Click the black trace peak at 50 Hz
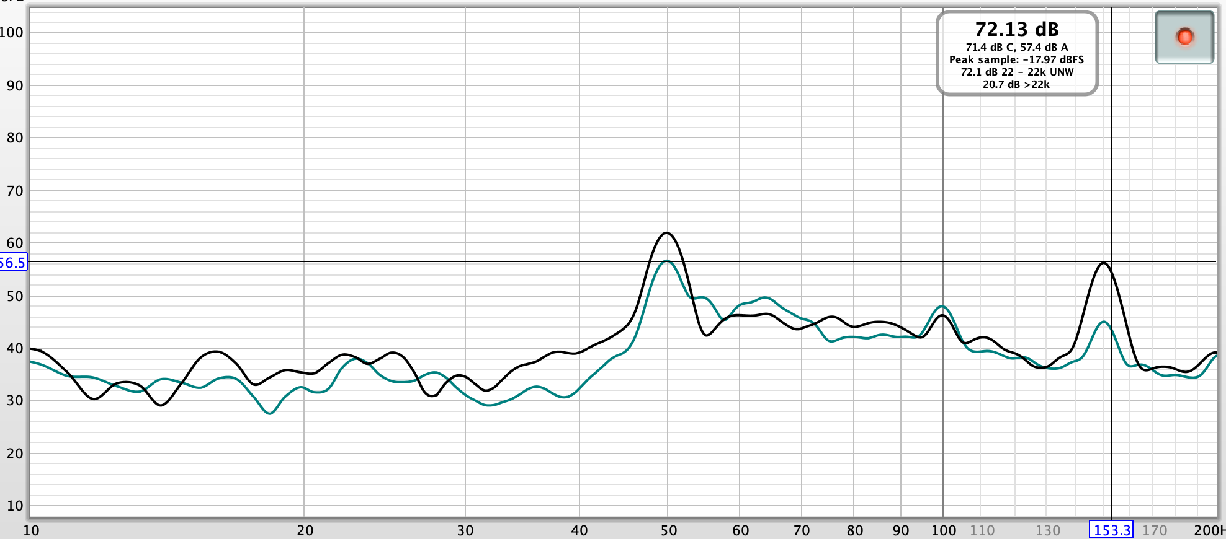The image size is (1226, 539). [667, 233]
